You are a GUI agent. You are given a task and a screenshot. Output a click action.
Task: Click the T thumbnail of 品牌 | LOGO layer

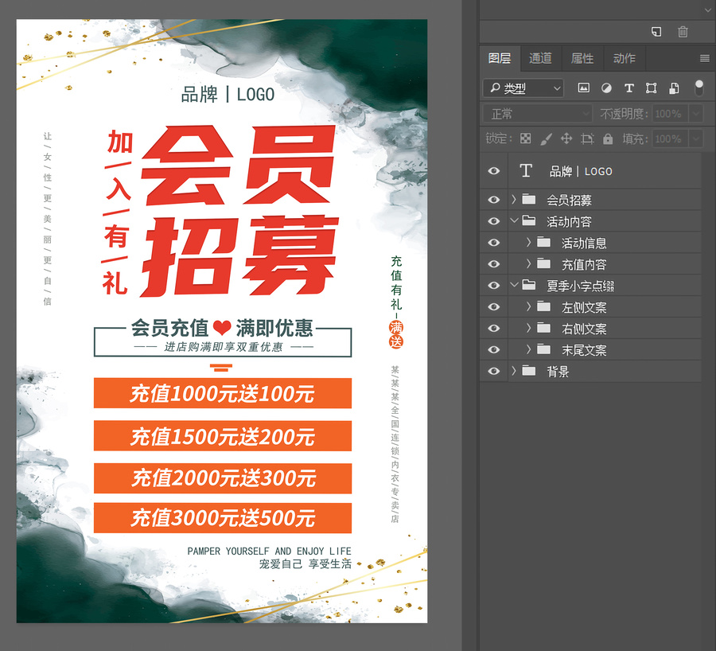526,171
